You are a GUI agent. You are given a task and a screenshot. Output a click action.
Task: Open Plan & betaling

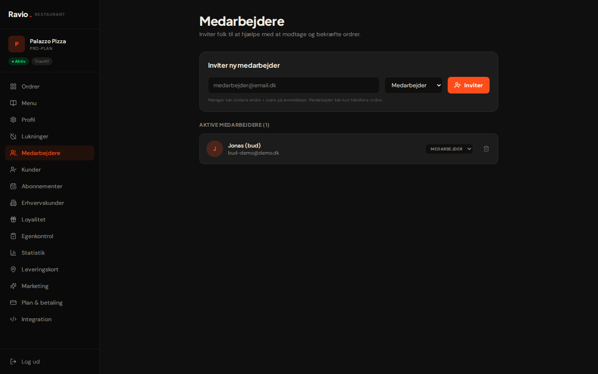49,303
